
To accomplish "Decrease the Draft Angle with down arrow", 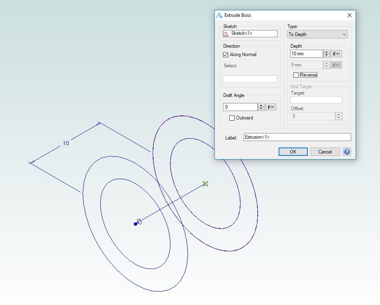I will click(261, 109).
